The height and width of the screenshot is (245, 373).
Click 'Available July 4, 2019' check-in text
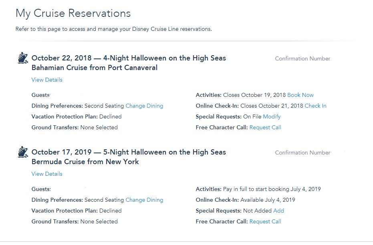click(x=268, y=200)
